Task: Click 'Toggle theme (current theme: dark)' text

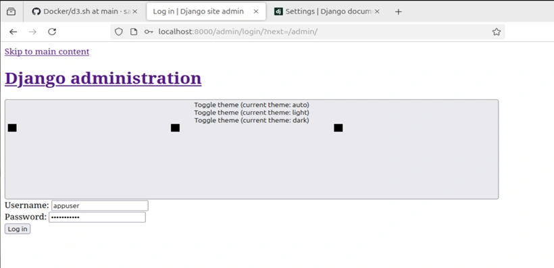Action: tap(251, 120)
